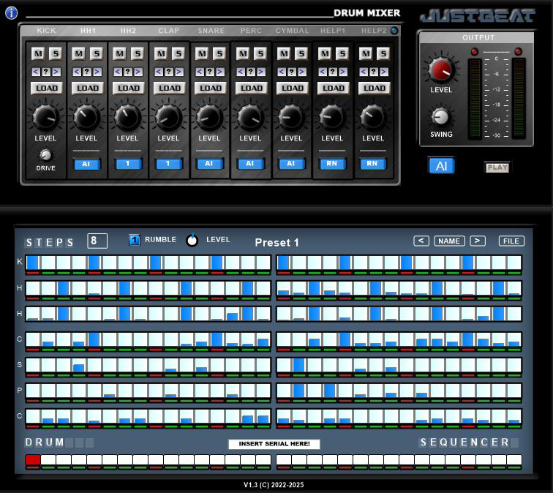
Task: Toggle the CYMBAL channel AI mode button
Action: click(291, 164)
